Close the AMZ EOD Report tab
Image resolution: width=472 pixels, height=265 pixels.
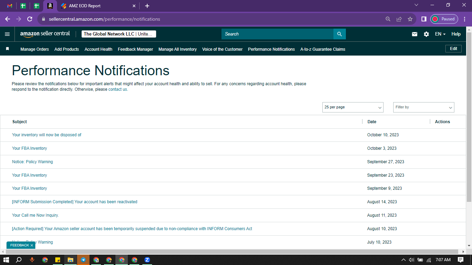134,6
